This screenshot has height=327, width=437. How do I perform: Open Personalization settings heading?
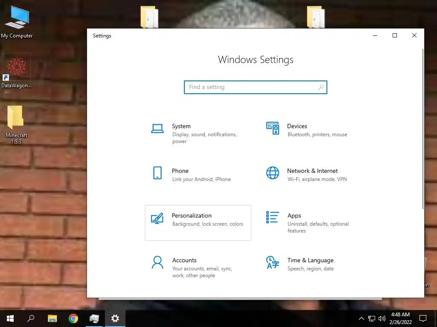click(x=192, y=215)
